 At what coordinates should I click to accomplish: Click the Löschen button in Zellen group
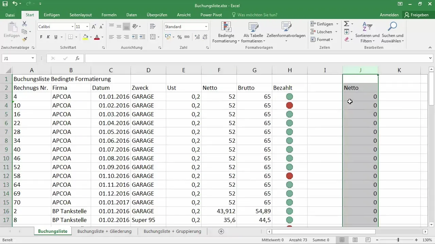[323, 32]
